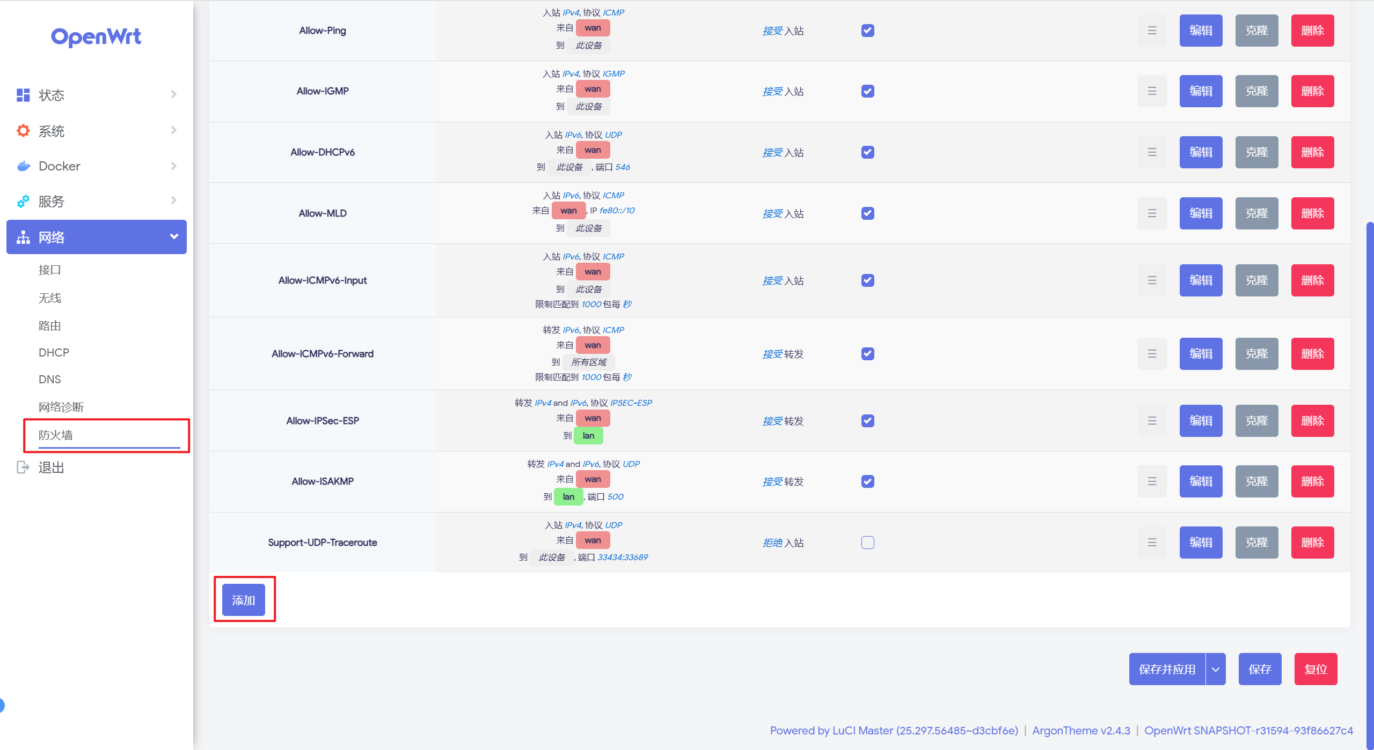Viewport: 1374px width, 750px height.
Task: Go to the Firewall menu entry
Action: [x=56, y=435]
